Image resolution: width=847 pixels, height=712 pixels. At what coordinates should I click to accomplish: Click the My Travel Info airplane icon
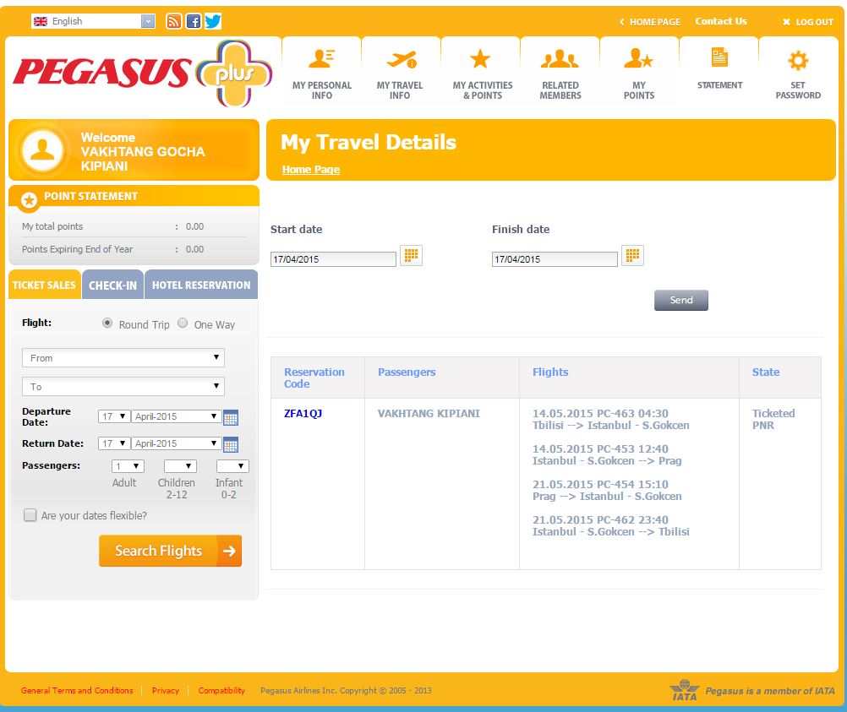coord(402,59)
